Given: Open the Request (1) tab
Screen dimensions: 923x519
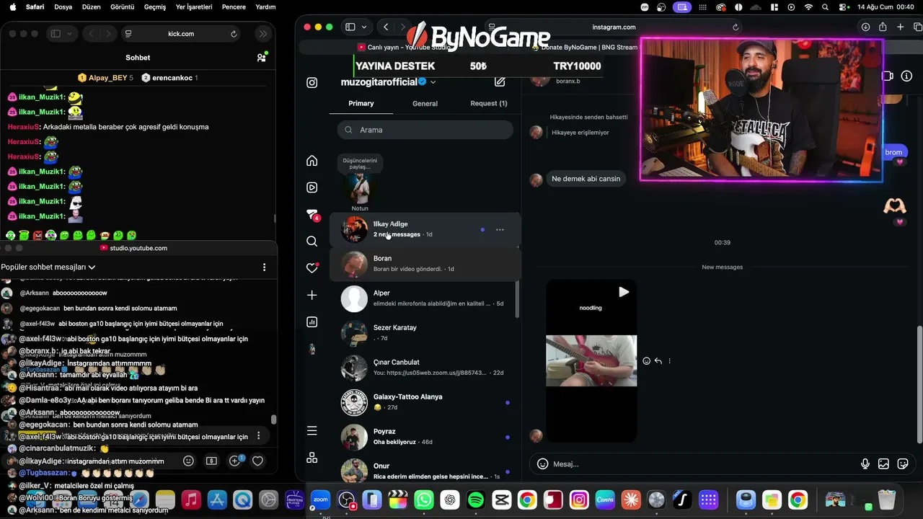Looking at the screenshot, I should coord(489,103).
